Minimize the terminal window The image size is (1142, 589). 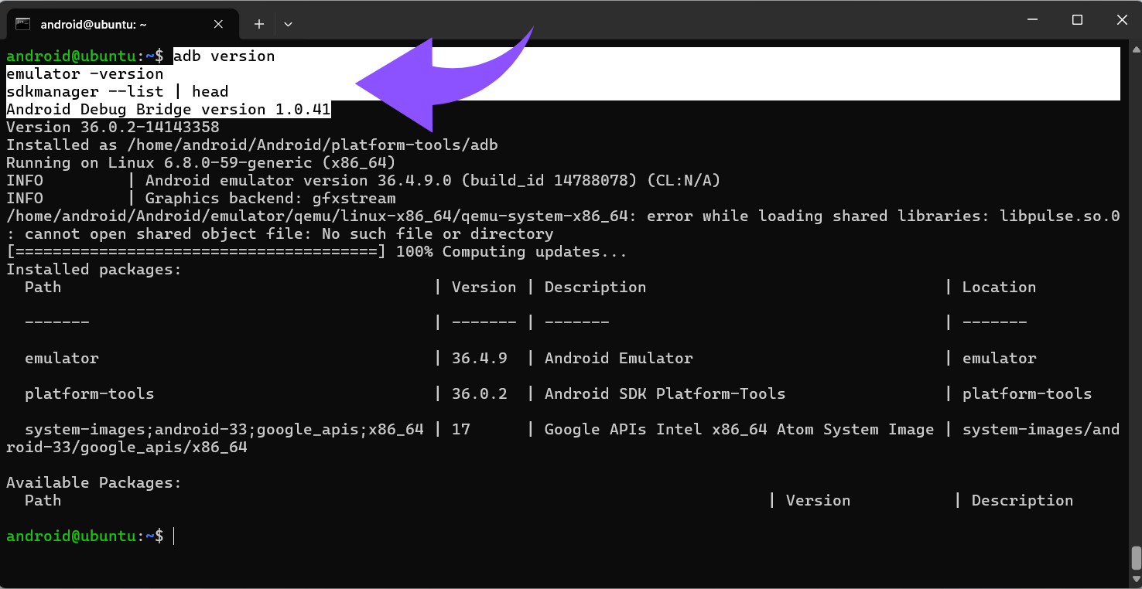[x=1031, y=20]
